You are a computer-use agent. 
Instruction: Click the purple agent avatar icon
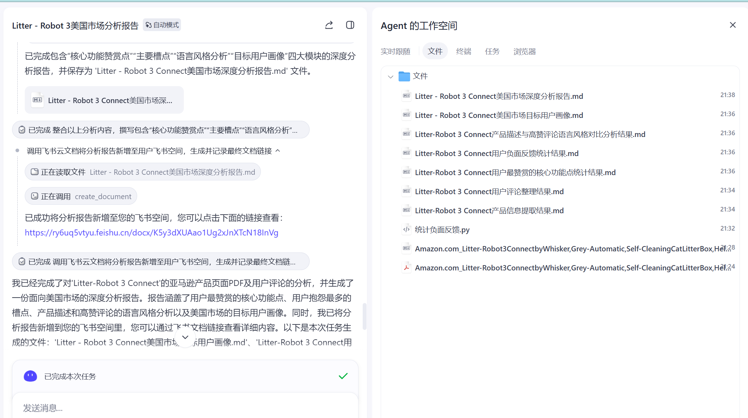(x=30, y=376)
